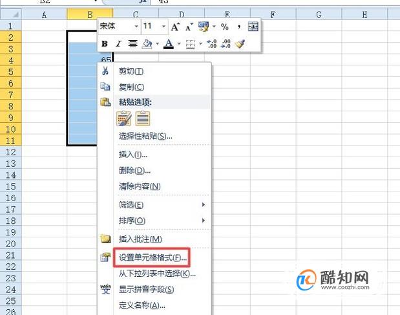Click the Format Painter brush icon
The height and width of the screenshot is (315, 400).
(x=240, y=44)
